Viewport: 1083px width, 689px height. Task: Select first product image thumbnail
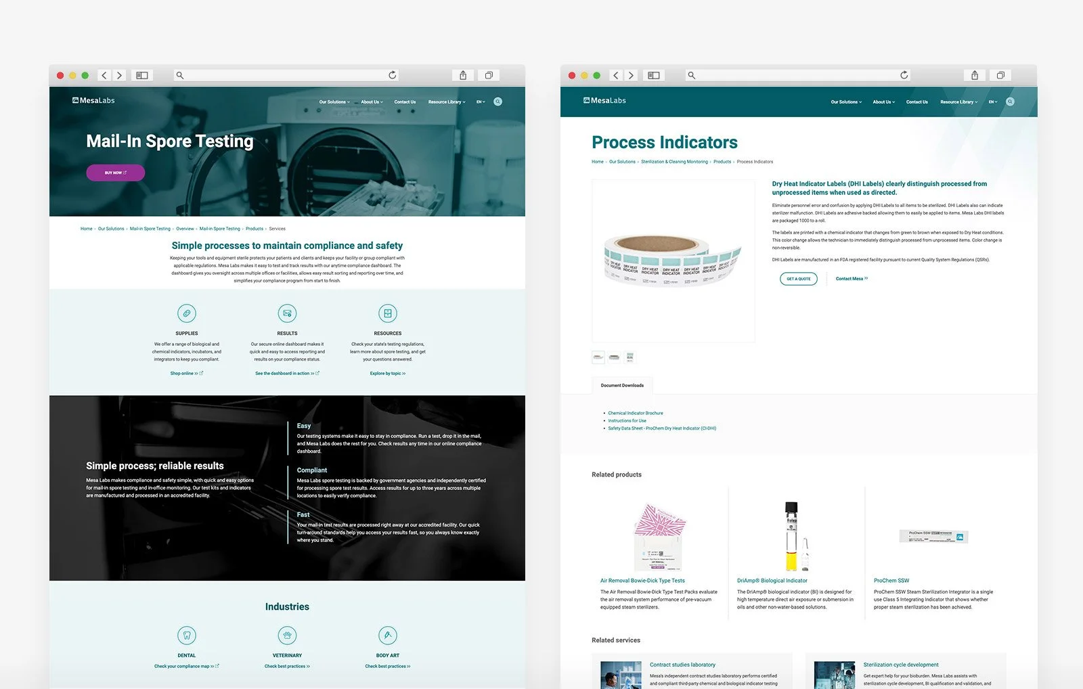coord(598,357)
